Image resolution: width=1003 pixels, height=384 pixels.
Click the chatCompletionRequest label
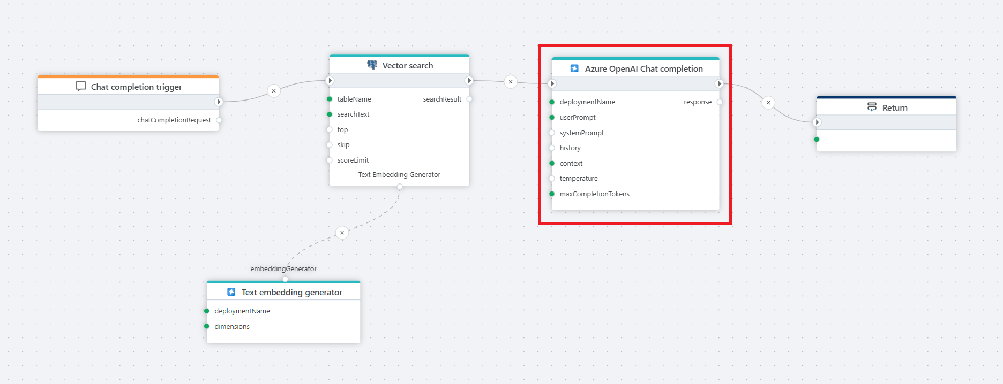point(174,120)
